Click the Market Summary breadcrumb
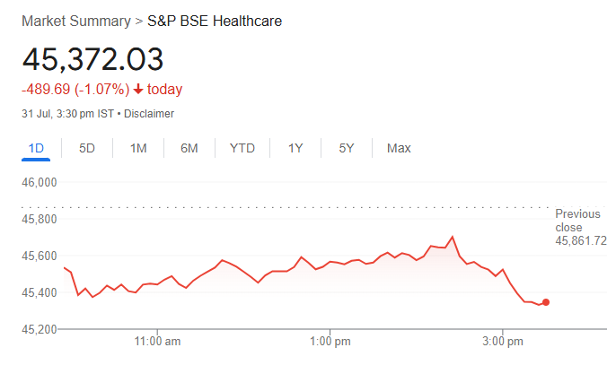This screenshot has height=365, width=616. tap(75, 21)
